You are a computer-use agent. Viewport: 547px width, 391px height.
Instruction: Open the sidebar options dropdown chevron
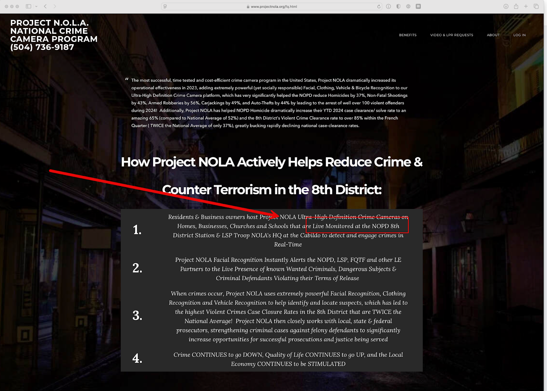[36, 6]
